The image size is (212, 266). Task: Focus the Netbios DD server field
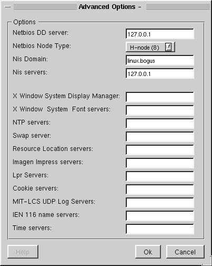(x=160, y=34)
